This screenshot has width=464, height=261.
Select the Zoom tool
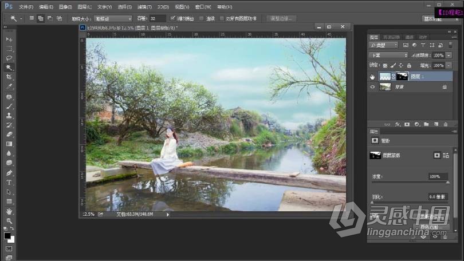[9, 221]
